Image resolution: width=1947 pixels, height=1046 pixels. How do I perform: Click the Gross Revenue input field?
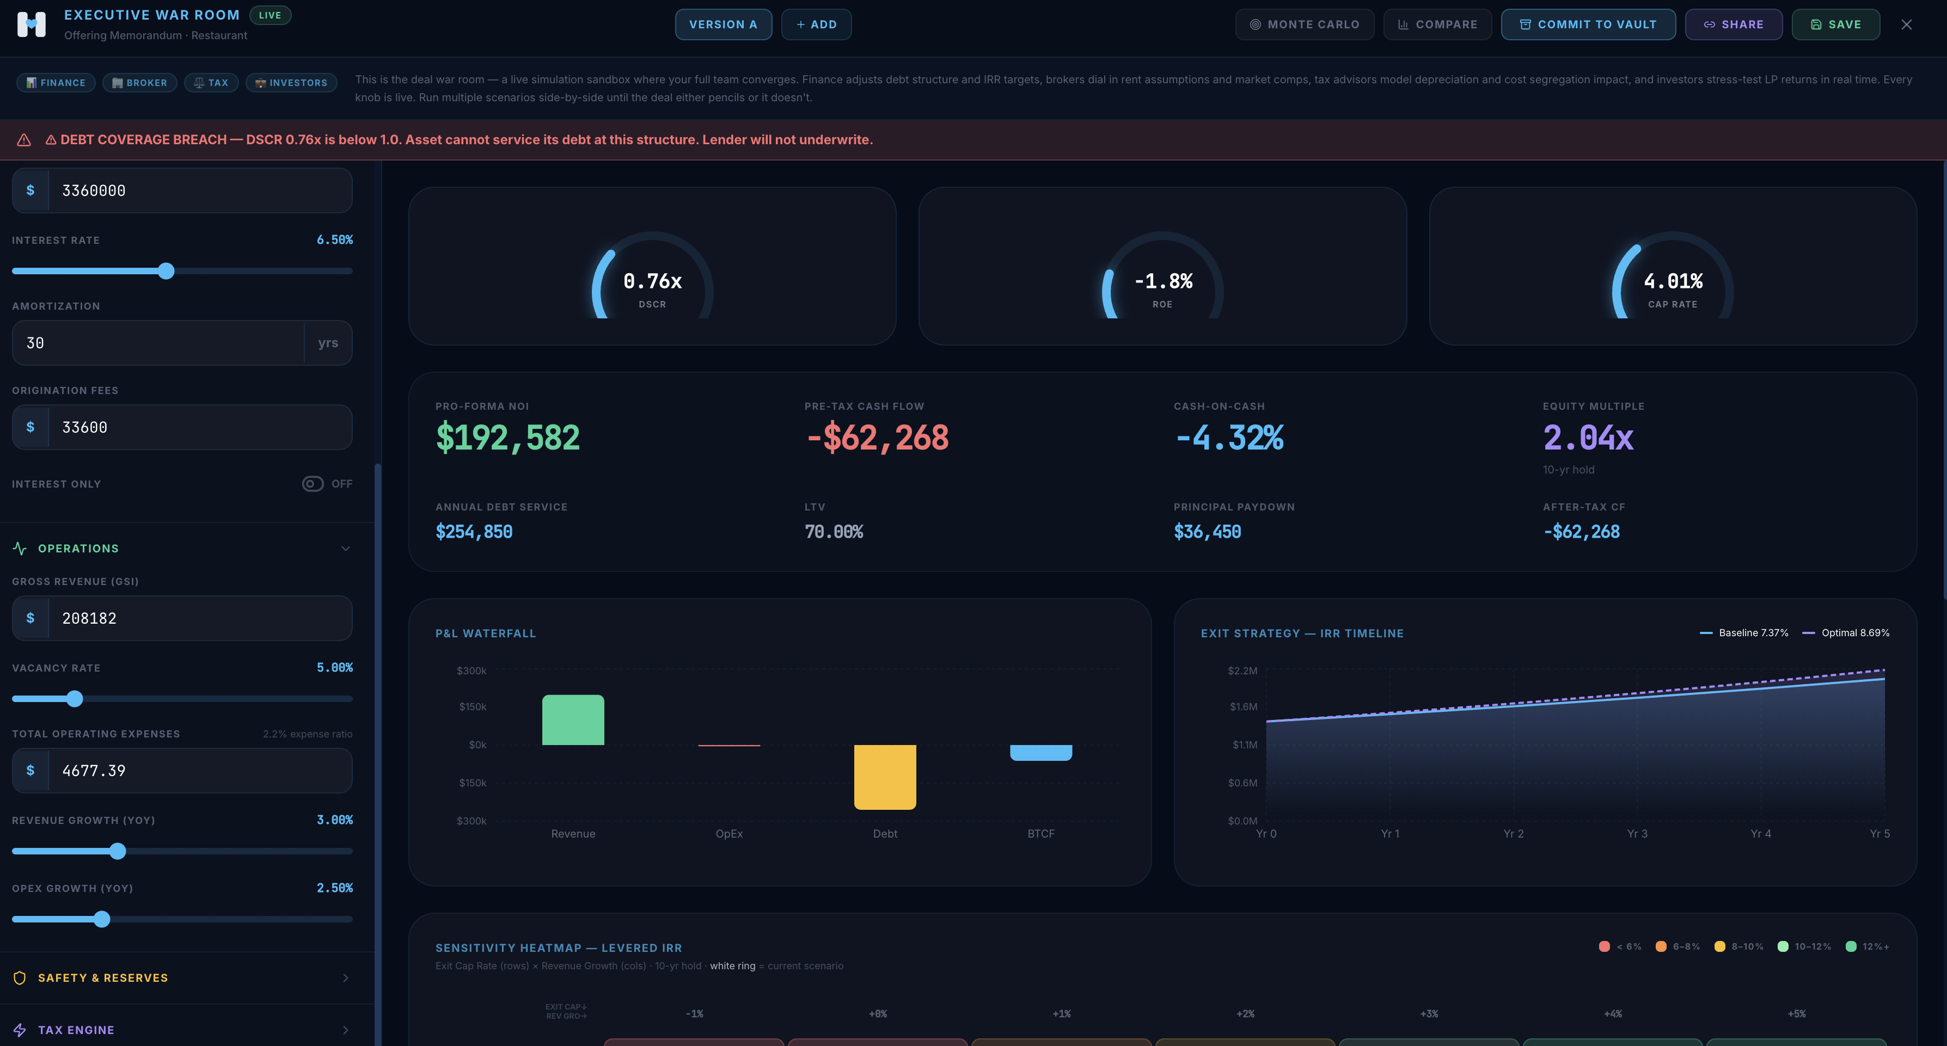(199, 619)
